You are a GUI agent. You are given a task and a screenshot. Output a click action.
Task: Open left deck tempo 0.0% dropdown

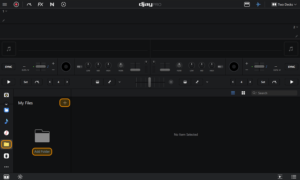tap(25, 70)
